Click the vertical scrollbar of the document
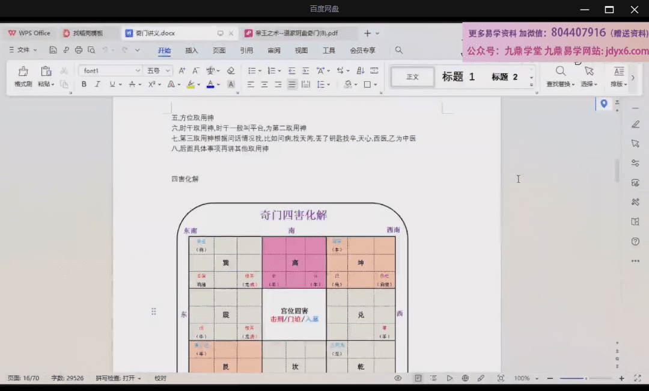Viewport: 649px width, 391px height. tap(617, 171)
